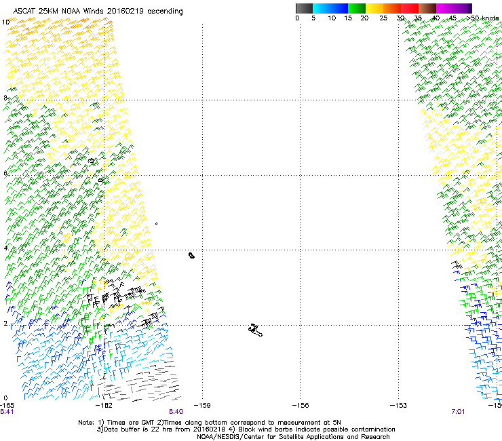
Task: Click the '>50 knots' legend label
Action: (x=482, y=18)
